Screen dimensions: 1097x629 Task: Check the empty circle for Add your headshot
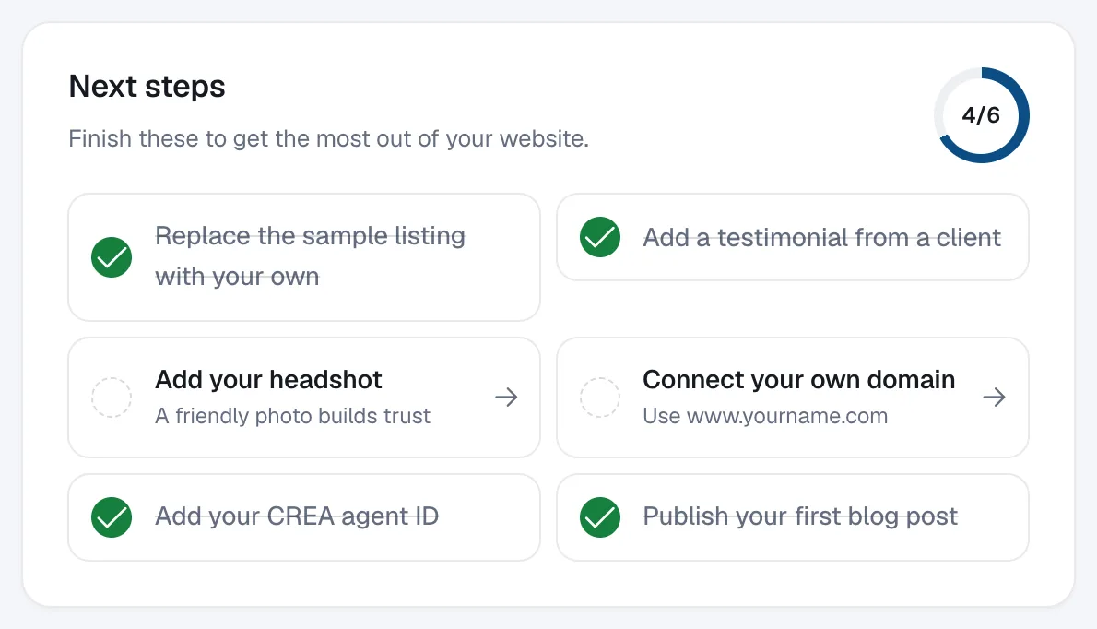click(x=112, y=398)
